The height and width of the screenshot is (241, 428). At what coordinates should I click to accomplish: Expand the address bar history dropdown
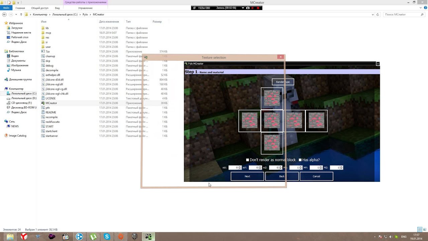pos(373,14)
